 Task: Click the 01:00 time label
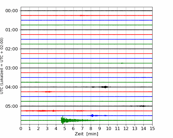click(x=12, y=30)
